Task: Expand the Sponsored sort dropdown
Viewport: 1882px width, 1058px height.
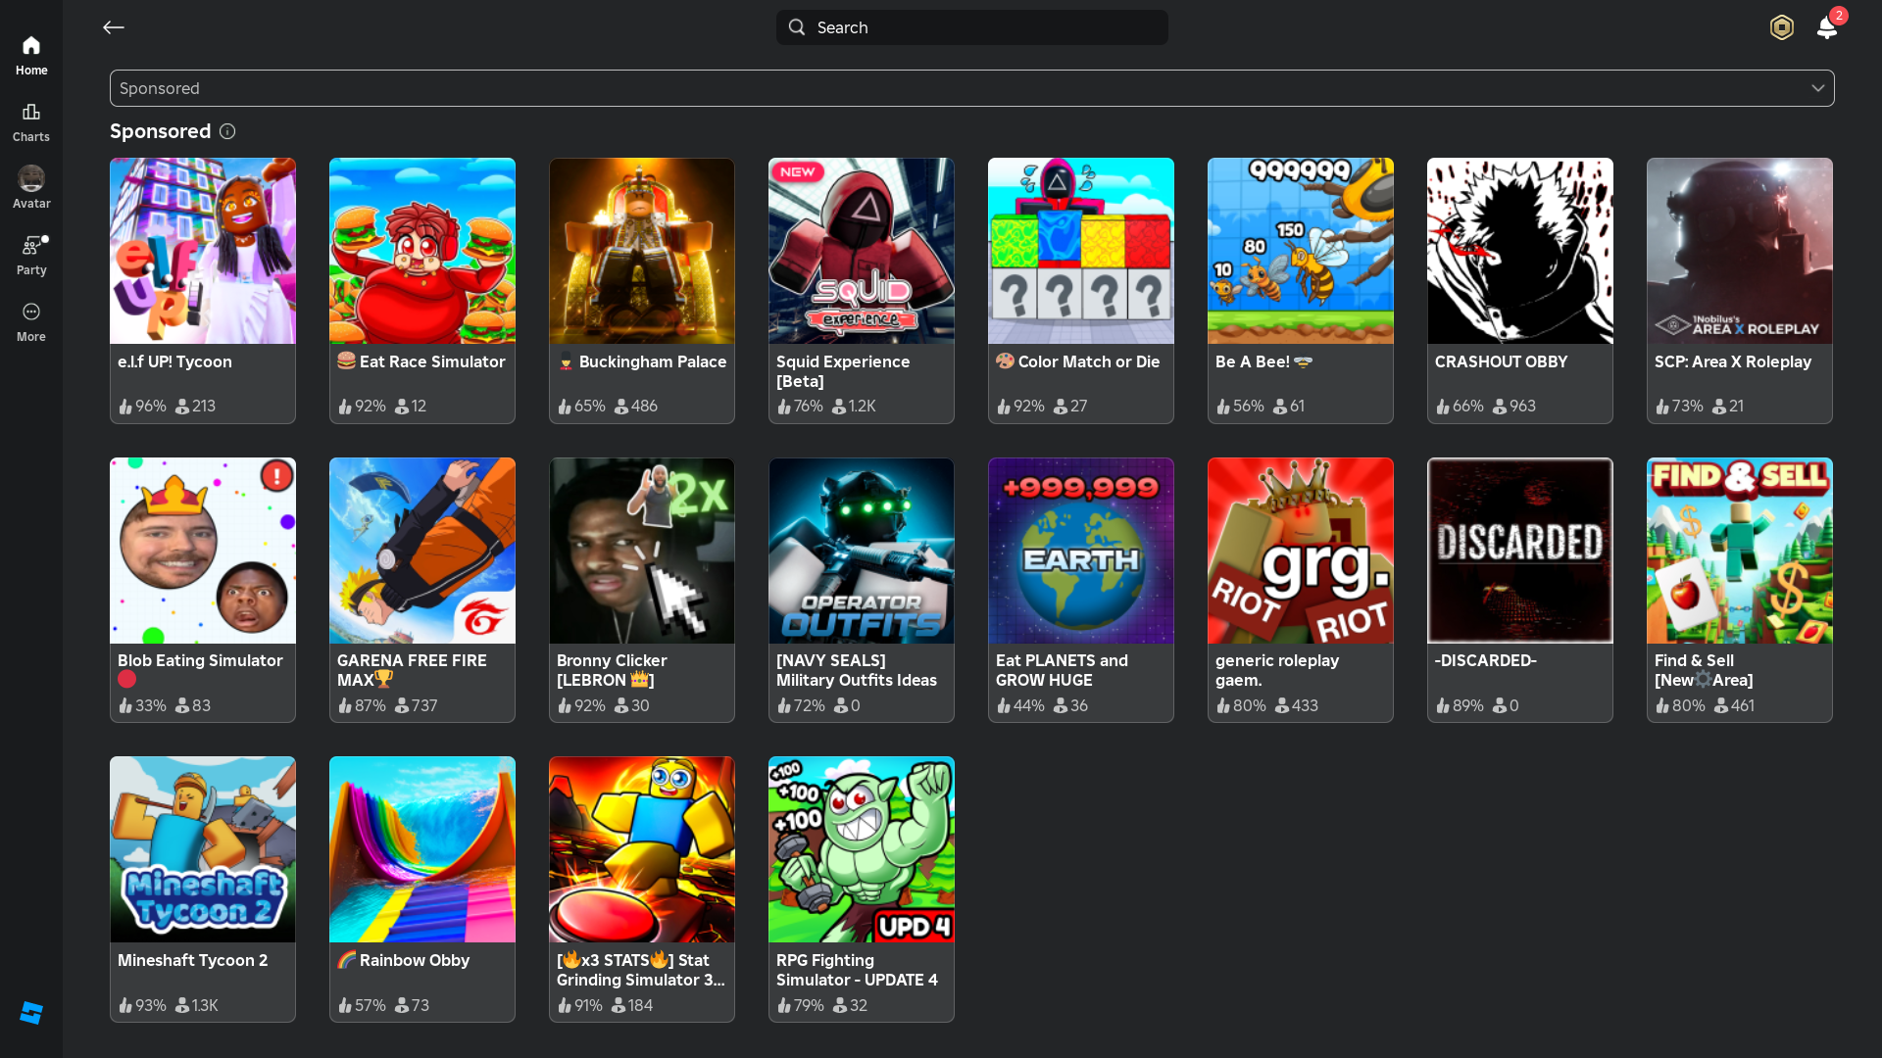Action: 971,88
